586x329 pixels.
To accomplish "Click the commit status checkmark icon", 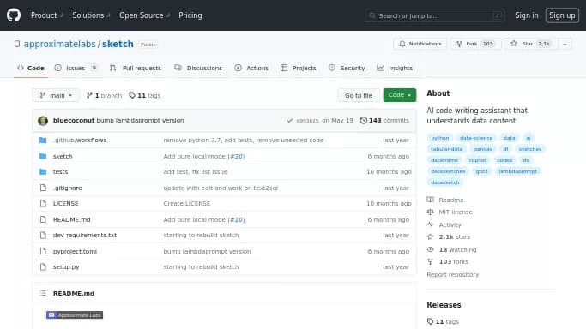I will [290, 121].
